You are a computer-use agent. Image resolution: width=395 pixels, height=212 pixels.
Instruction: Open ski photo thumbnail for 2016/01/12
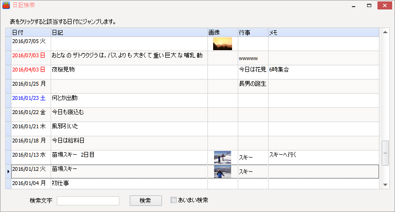[223, 172]
